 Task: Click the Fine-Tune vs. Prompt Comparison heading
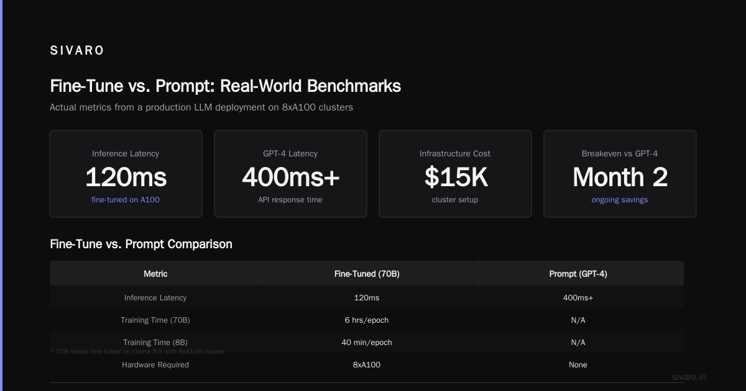click(x=141, y=244)
